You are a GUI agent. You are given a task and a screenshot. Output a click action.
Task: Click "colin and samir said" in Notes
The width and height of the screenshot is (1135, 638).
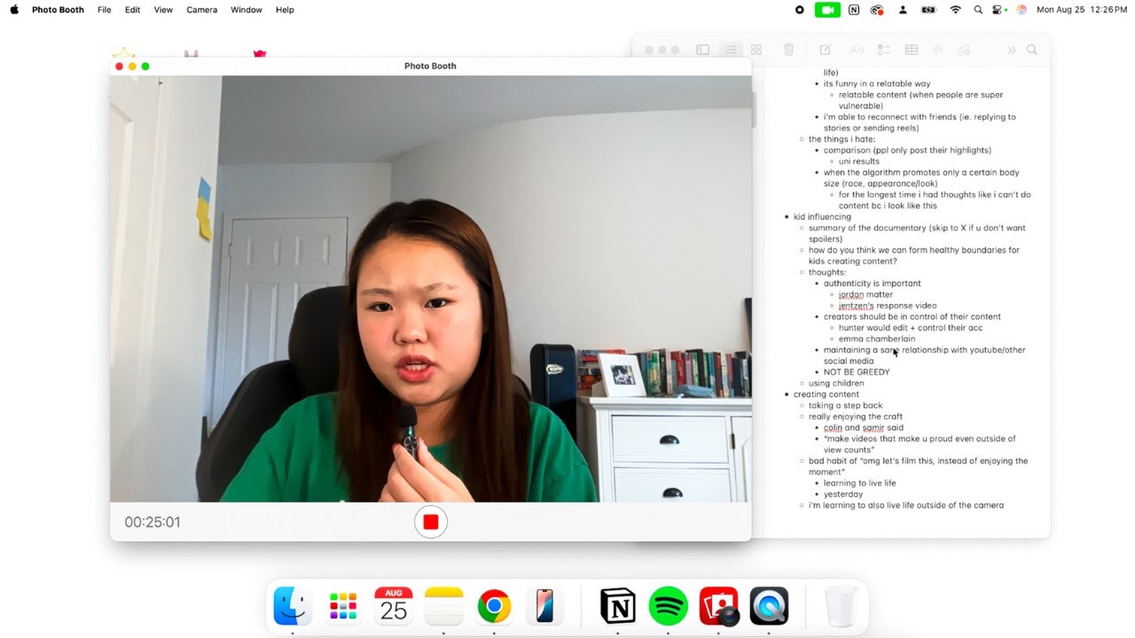tap(864, 428)
